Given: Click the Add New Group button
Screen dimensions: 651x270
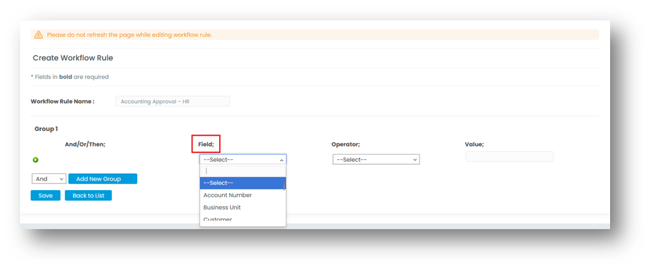Looking at the screenshot, I should pos(103,179).
